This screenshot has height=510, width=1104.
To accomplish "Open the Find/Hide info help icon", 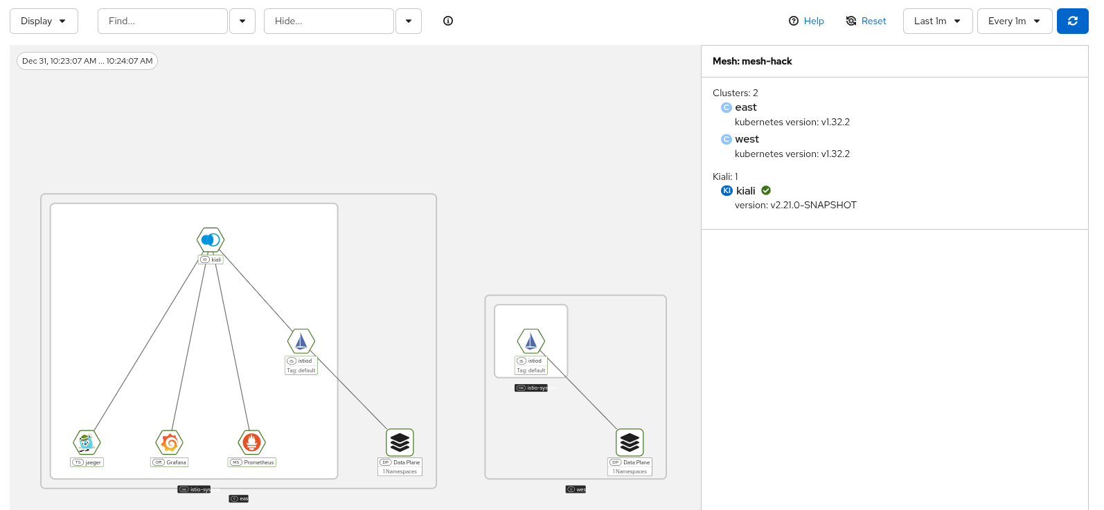I will coord(448,21).
